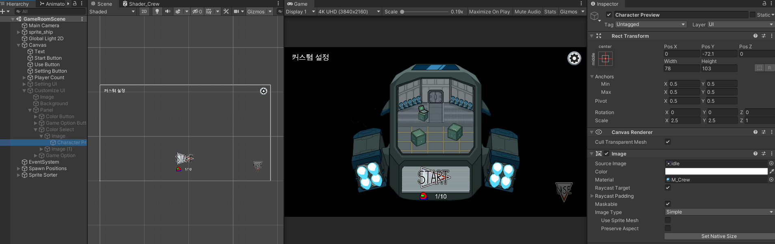Open component editor tools icon
The width and height of the screenshot is (775, 244).
coord(226,11)
